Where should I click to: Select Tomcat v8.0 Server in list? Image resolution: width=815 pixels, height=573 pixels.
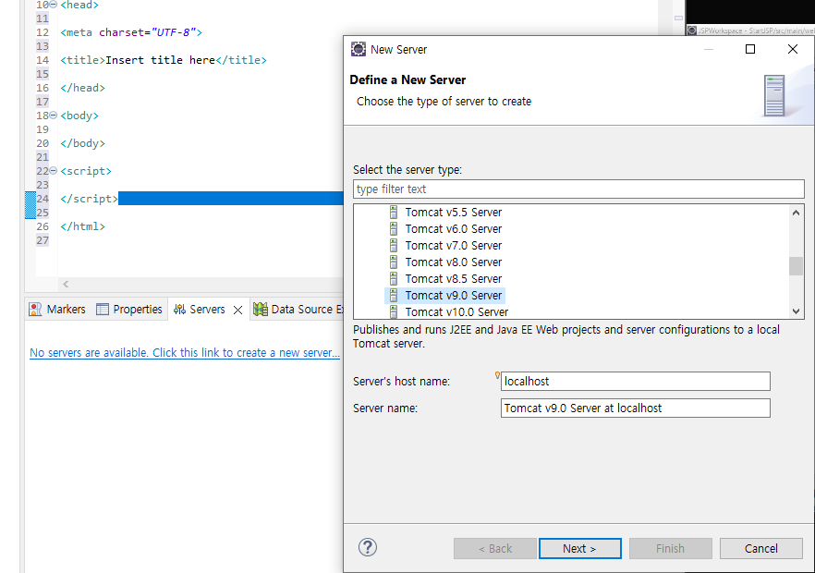coord(453,262)
